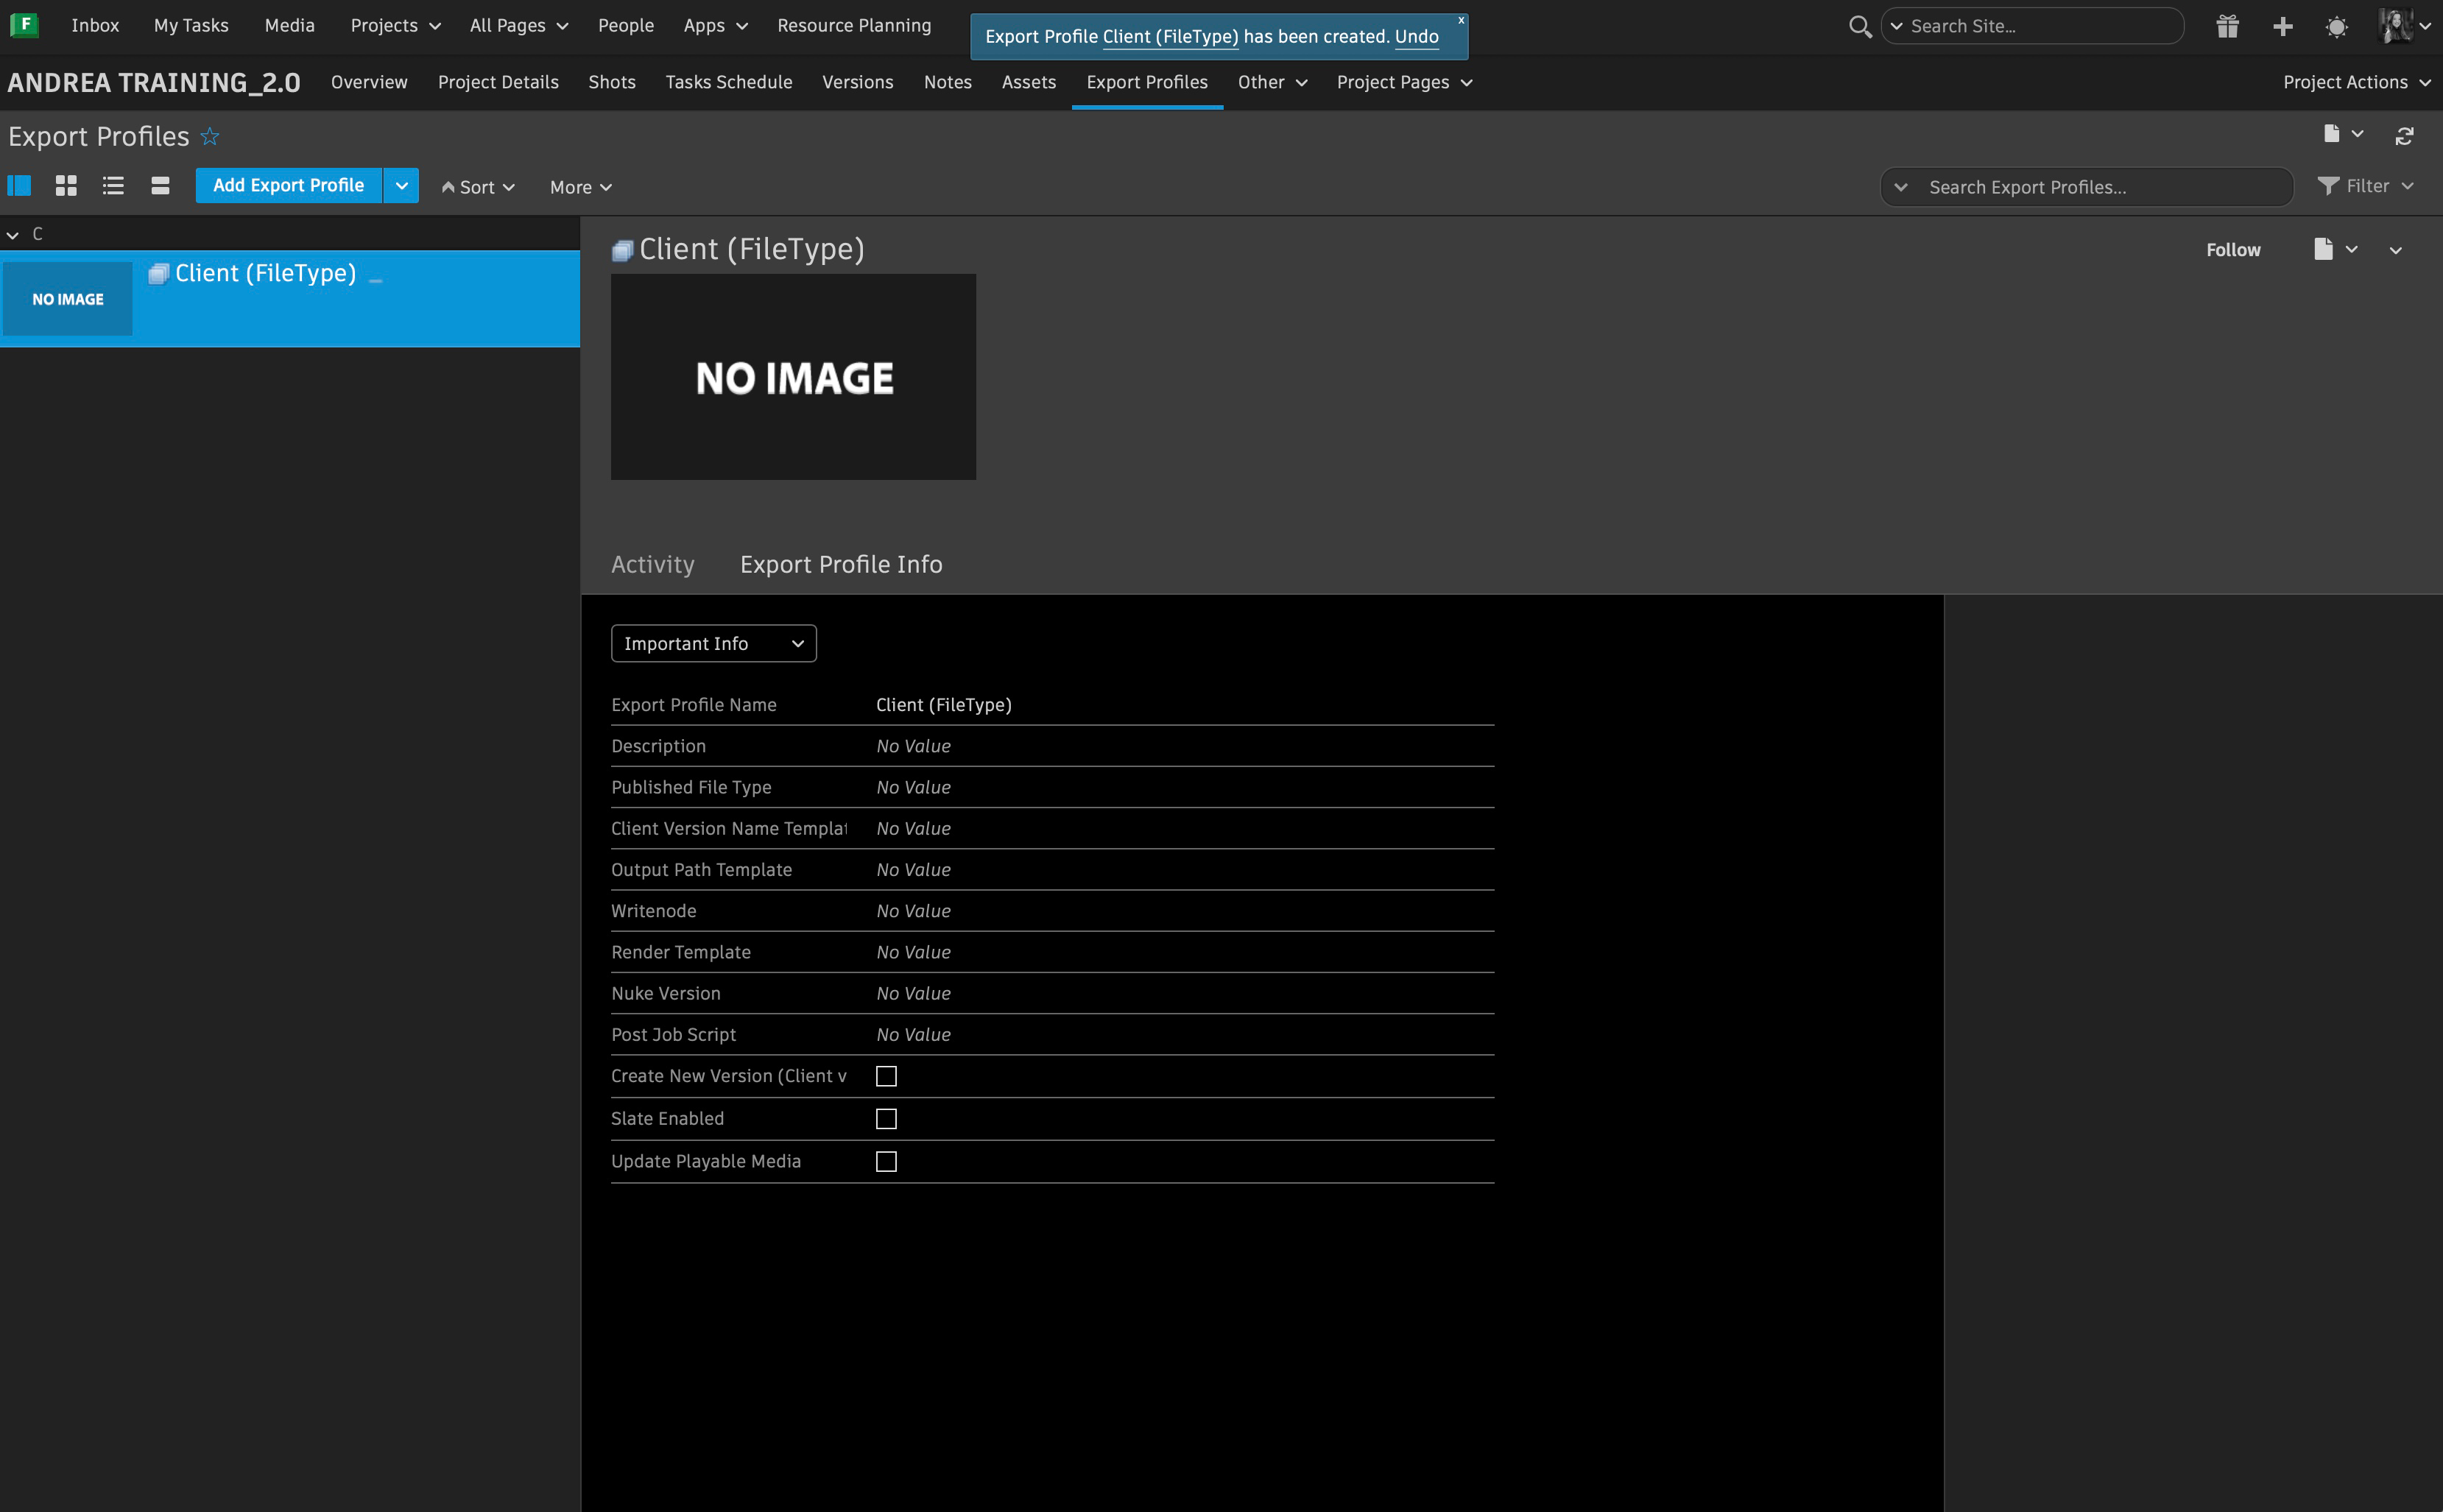Click the Follow button
Viewport: 2443px width, 1512px height.
point(2232,250)
